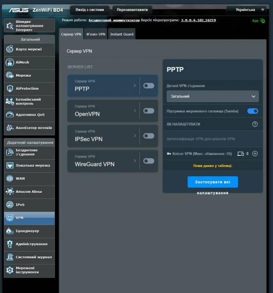Add a VPN client with plus icon
Screen dimensions: 273x293
[255, 154]
